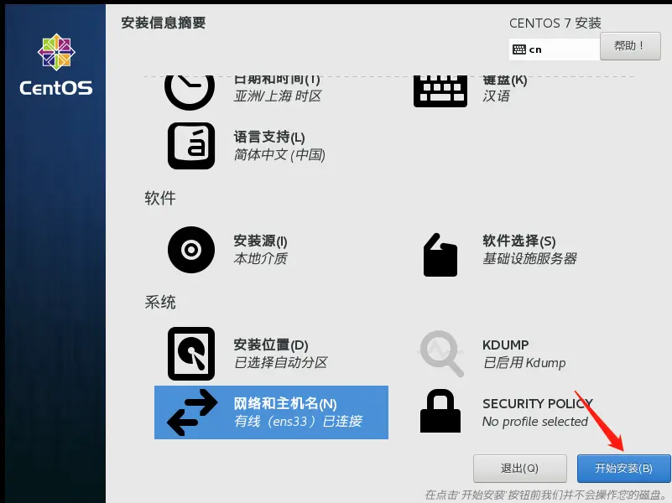Open the 语言支持(L) label
This screenshot has height=503, width=672.
pyautogui.click(x=269, y=137)
